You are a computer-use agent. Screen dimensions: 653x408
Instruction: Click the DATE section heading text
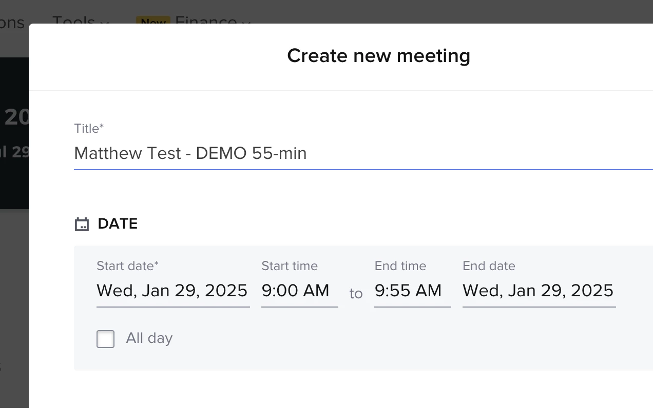[118, 224]
